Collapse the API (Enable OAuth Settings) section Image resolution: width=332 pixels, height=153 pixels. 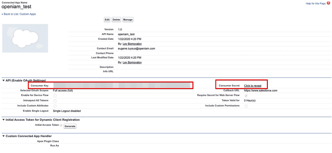pyautogui.click(x=4, y=80)
